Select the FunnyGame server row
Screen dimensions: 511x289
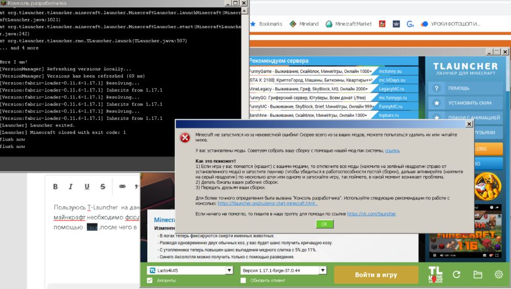pos(334,71)
